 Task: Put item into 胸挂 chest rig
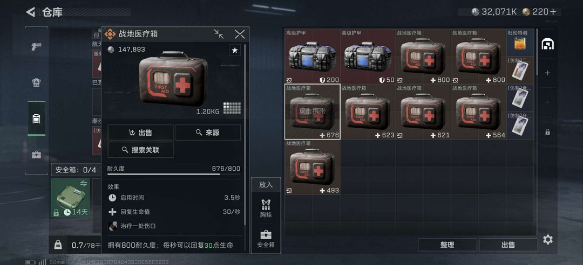tap(266, 208)
